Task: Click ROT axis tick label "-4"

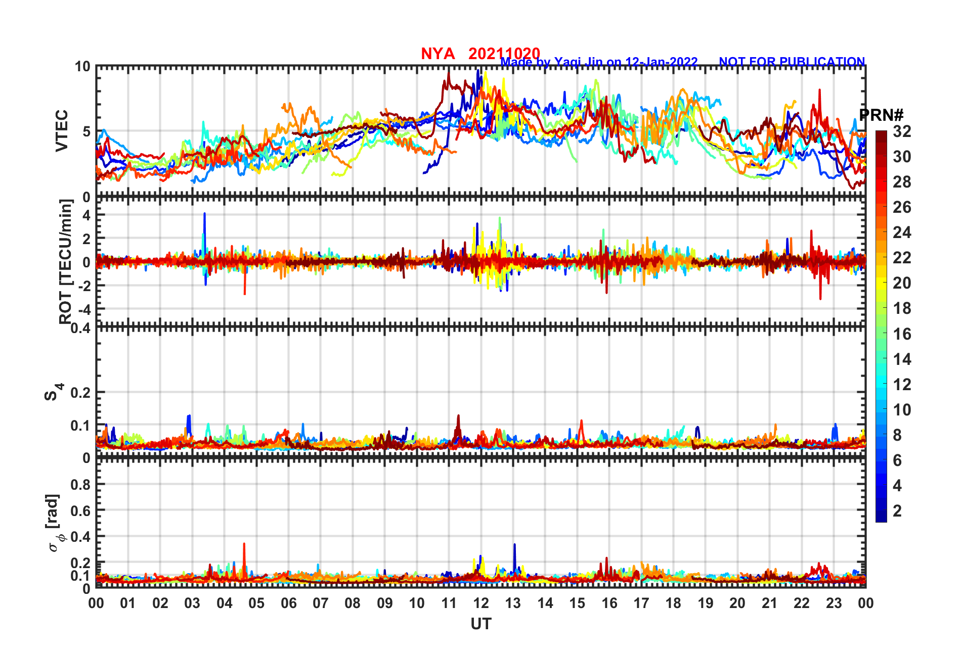Action: tap(84, 309)
